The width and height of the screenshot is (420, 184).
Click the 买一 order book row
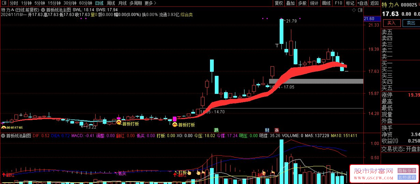pyautogui.click(x=401, y=63)
